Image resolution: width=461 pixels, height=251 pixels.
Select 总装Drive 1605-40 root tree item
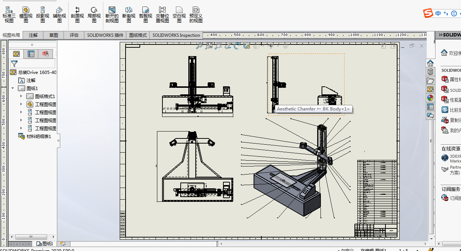(x=33, y=72)
